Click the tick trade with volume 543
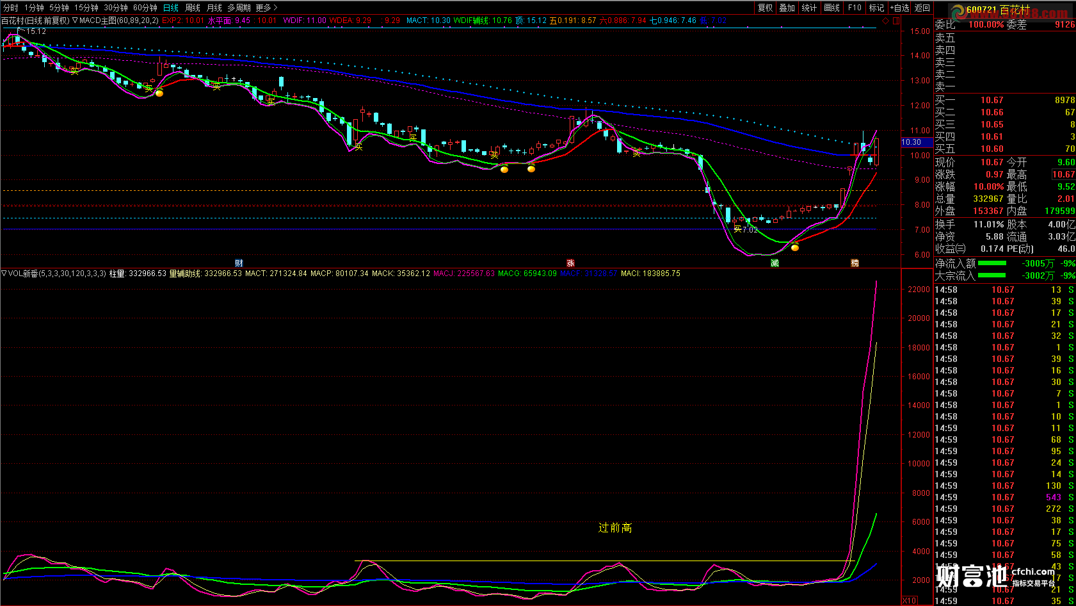Image resolution: width=1076 pixels, height=606 pixels. pyautogui.click(x=1054, y=497)
